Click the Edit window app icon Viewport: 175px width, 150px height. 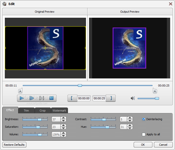[5, 4]
